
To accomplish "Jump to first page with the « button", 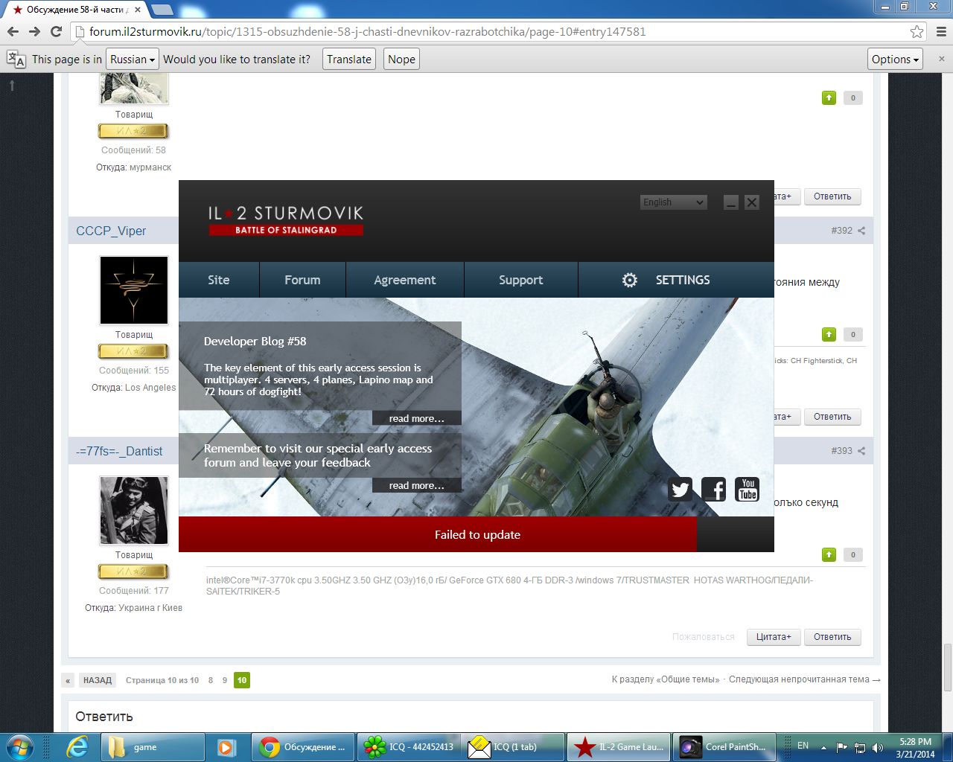I will tap(68, 680).
